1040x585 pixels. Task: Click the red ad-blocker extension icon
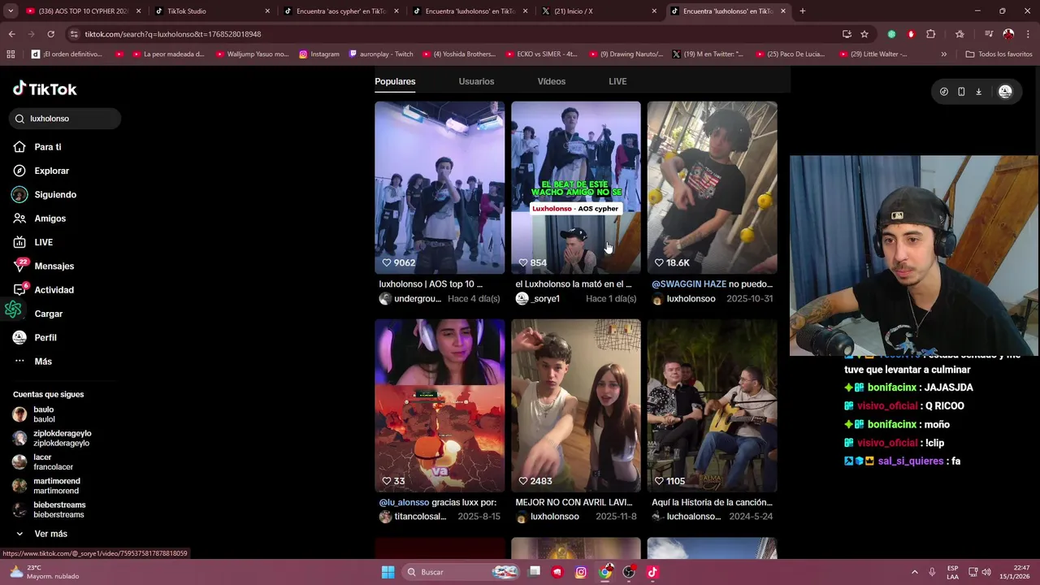[911, 34]
